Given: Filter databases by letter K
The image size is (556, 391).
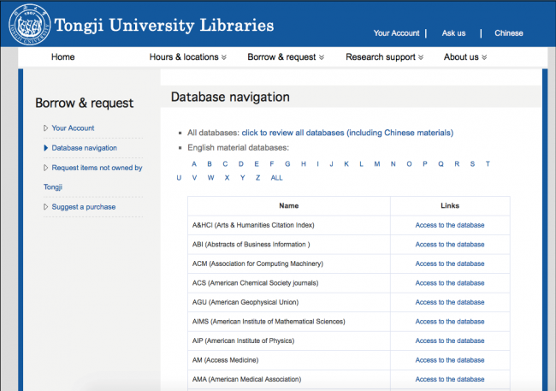Looking at the screenshot, I should [346, 164].
